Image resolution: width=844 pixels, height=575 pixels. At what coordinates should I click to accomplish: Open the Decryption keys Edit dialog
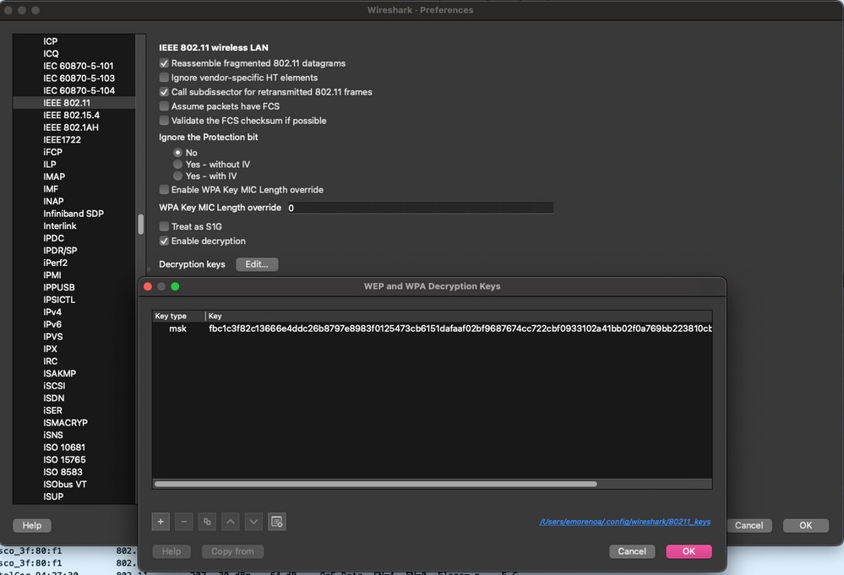(256, 263)
